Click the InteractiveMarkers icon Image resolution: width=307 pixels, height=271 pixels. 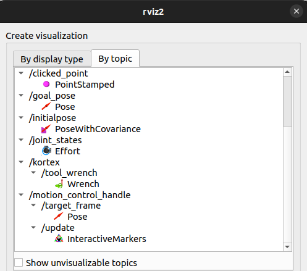coord(59,238)
